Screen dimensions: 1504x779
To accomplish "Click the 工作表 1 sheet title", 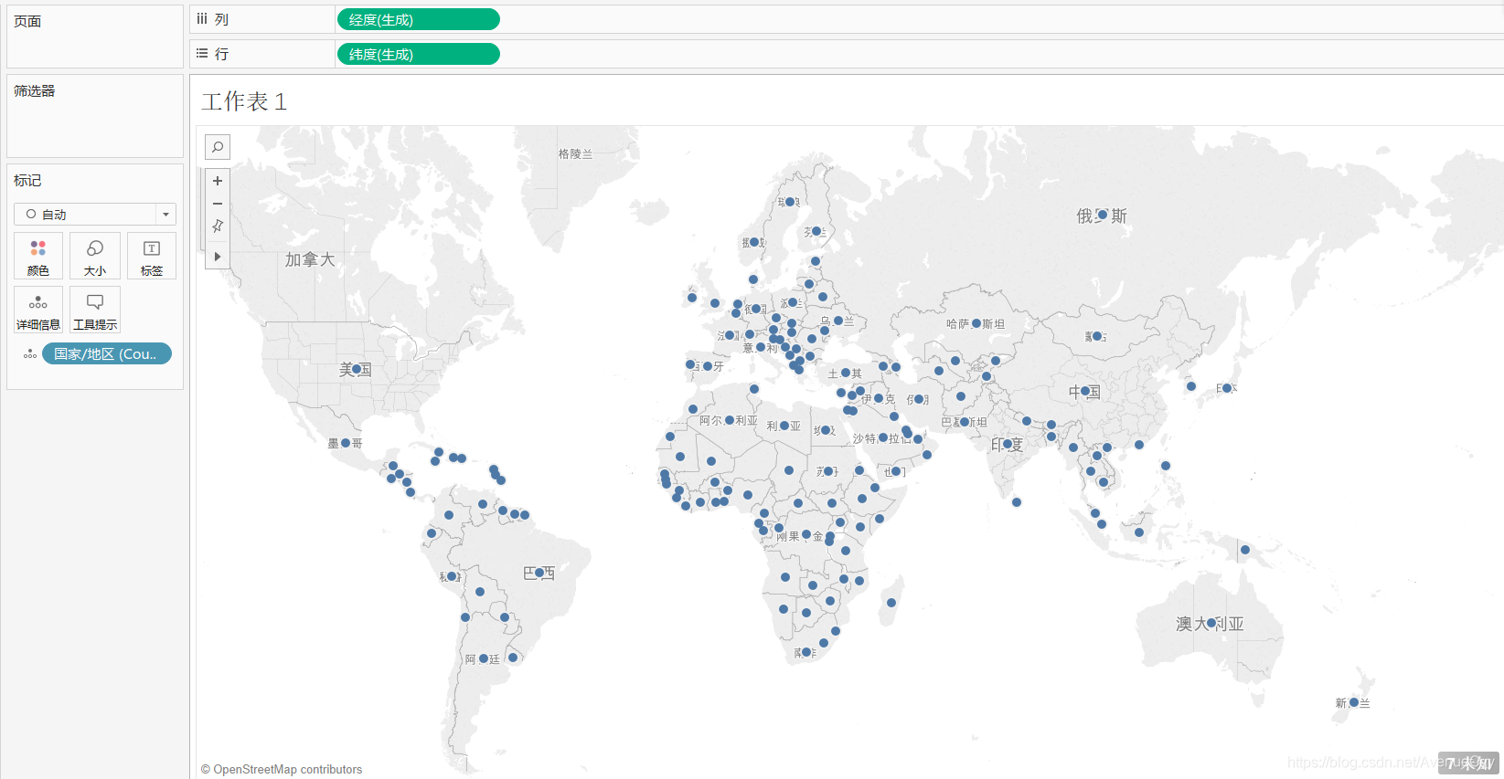I will [244, 101].
